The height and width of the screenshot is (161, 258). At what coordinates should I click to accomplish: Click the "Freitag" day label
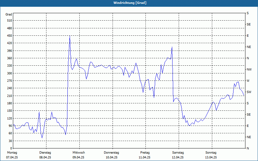[145, 152]
